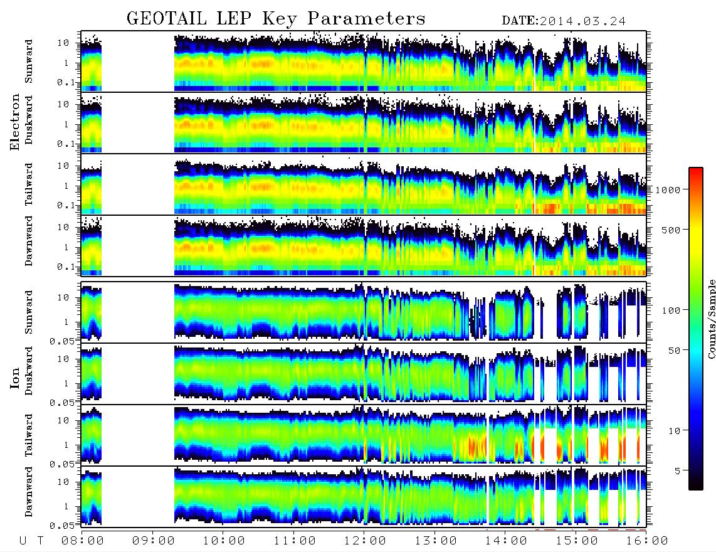Click the 12:00 time axis label
The height and width of the screenshot is (552, 716).
(365, 541)
